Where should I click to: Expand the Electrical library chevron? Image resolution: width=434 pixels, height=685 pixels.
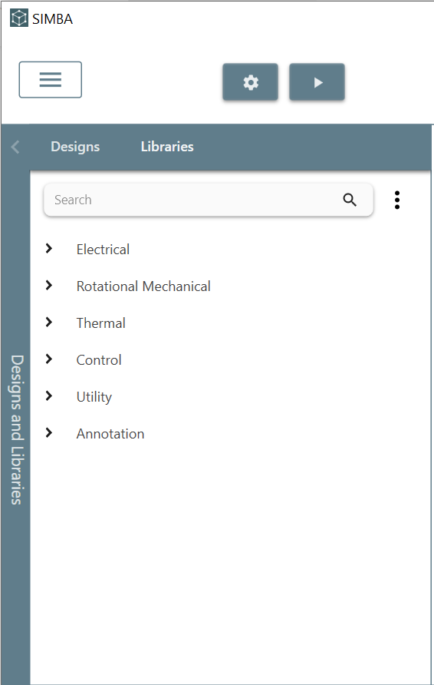(49, 249)
